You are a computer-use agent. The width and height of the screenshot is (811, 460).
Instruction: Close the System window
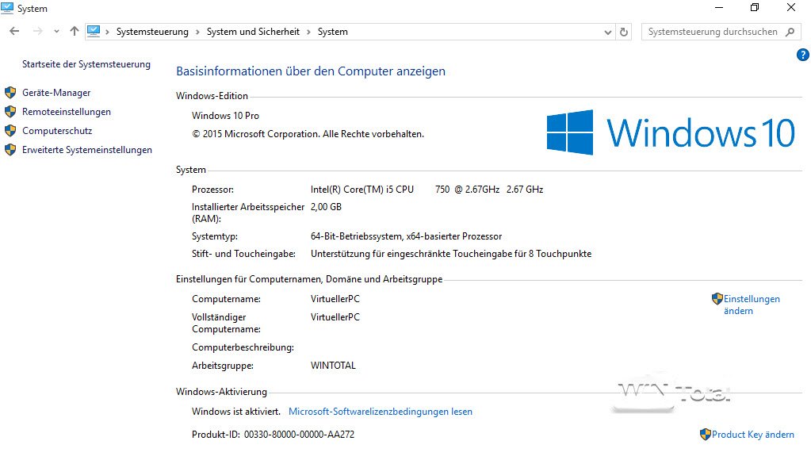coord(791,8)
